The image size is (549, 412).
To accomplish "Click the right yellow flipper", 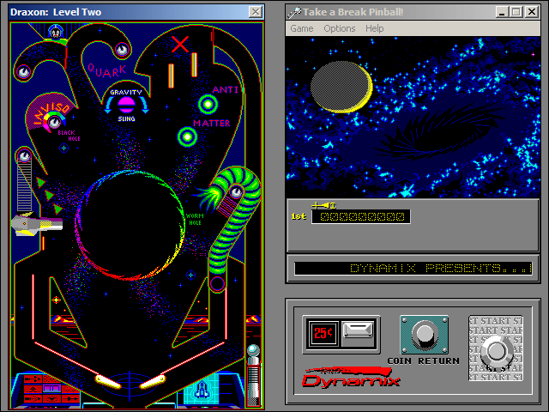I will click(156, 380).
